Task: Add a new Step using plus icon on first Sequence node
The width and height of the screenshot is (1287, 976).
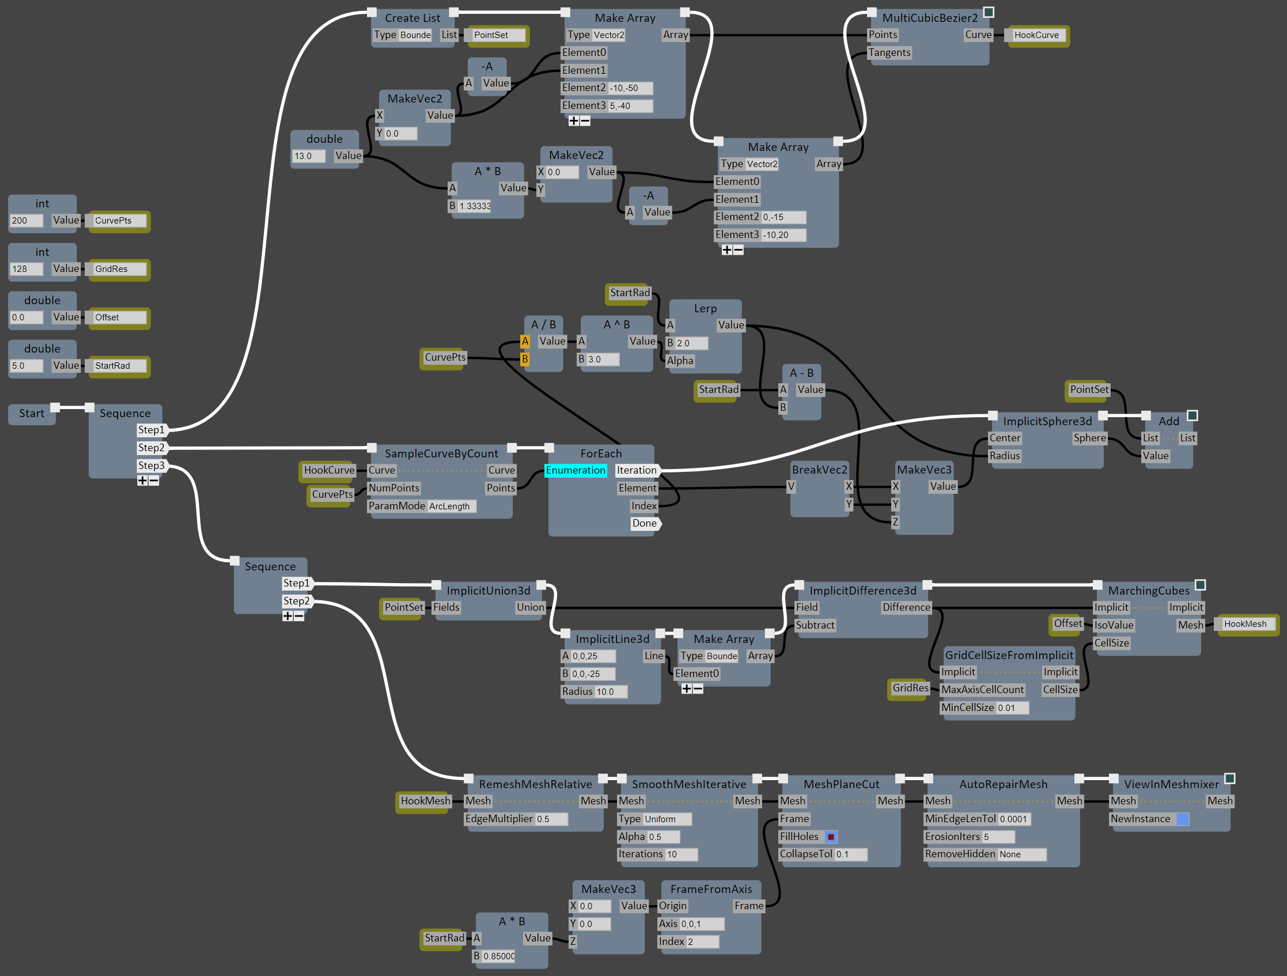Action: point(143,481)
